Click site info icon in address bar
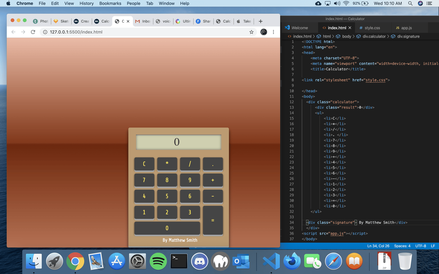Screen dimensions: 439x274 (45, 32)
